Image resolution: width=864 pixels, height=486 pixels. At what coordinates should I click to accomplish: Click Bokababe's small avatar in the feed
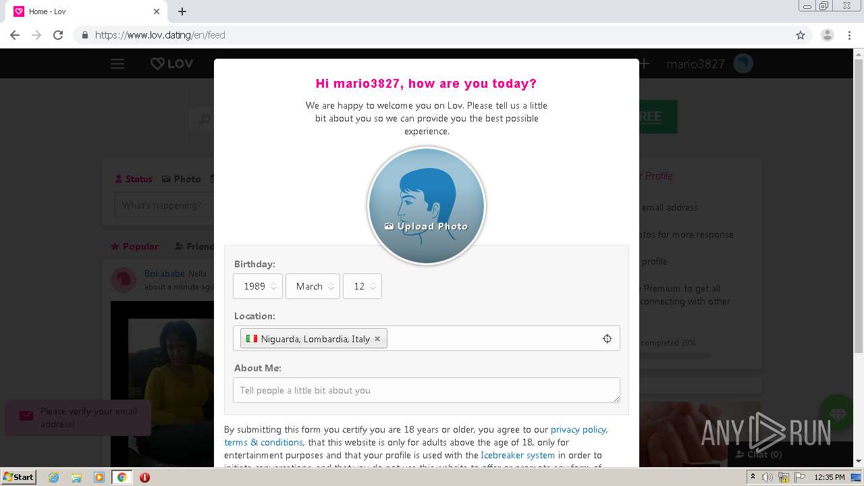pyautogui.click(x=124, y=279)
